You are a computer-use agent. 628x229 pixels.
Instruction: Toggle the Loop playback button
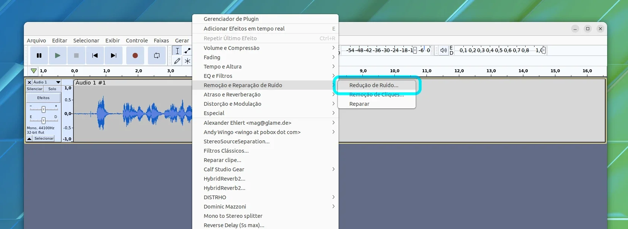coord(157,55)
